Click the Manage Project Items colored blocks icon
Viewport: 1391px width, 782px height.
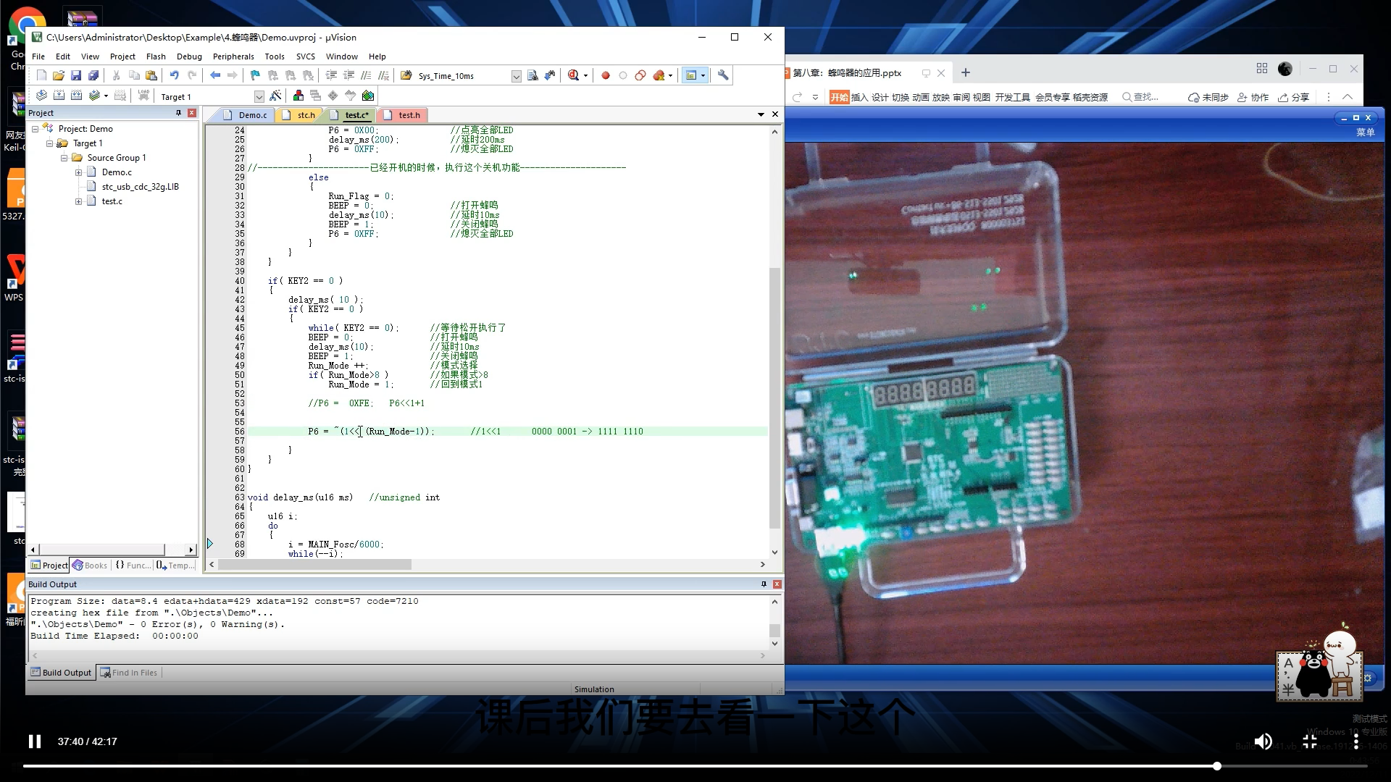[x=298, y=96]
